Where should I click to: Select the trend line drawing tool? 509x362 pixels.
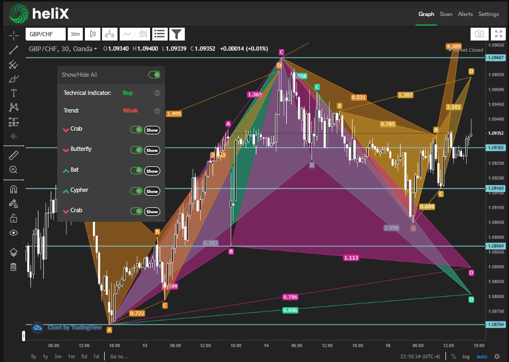pyautogui.click(x=13, y=50)
